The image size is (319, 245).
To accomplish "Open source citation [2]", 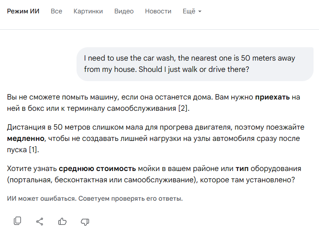I will (x=184, y=109).
